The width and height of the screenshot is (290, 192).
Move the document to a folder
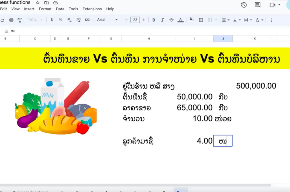coord(47,2)
